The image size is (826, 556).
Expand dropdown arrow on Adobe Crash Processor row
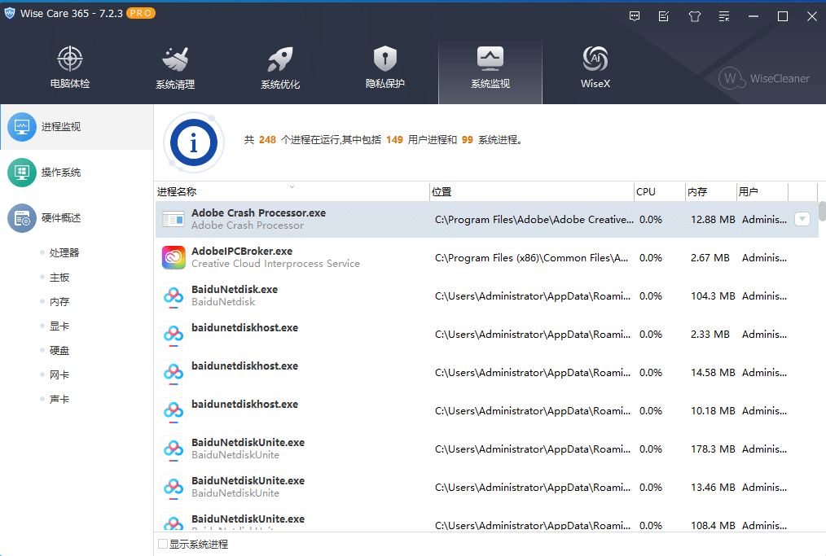click(802, 219)
